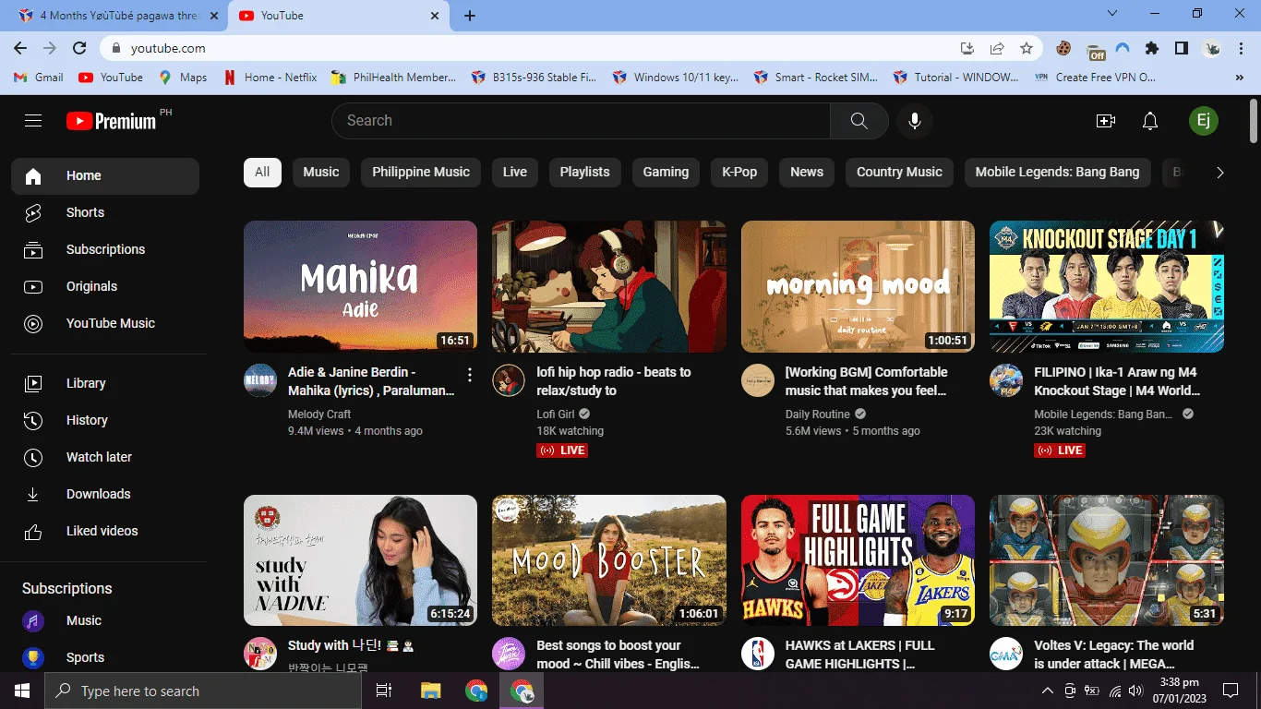Play the Mahika Adie video thumbnail

(x=360, y=286)
